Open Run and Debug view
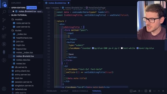The width and height of the screenshot is (167, 94). [x=4, y=28]
